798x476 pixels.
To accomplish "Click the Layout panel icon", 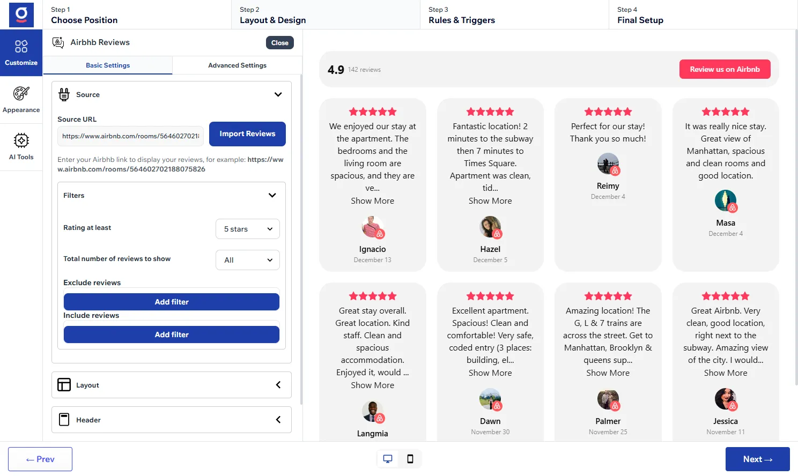I will click(64, 385).
